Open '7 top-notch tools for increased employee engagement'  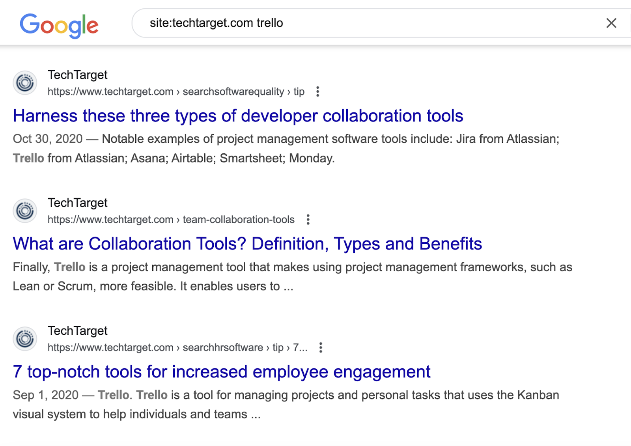222,372
